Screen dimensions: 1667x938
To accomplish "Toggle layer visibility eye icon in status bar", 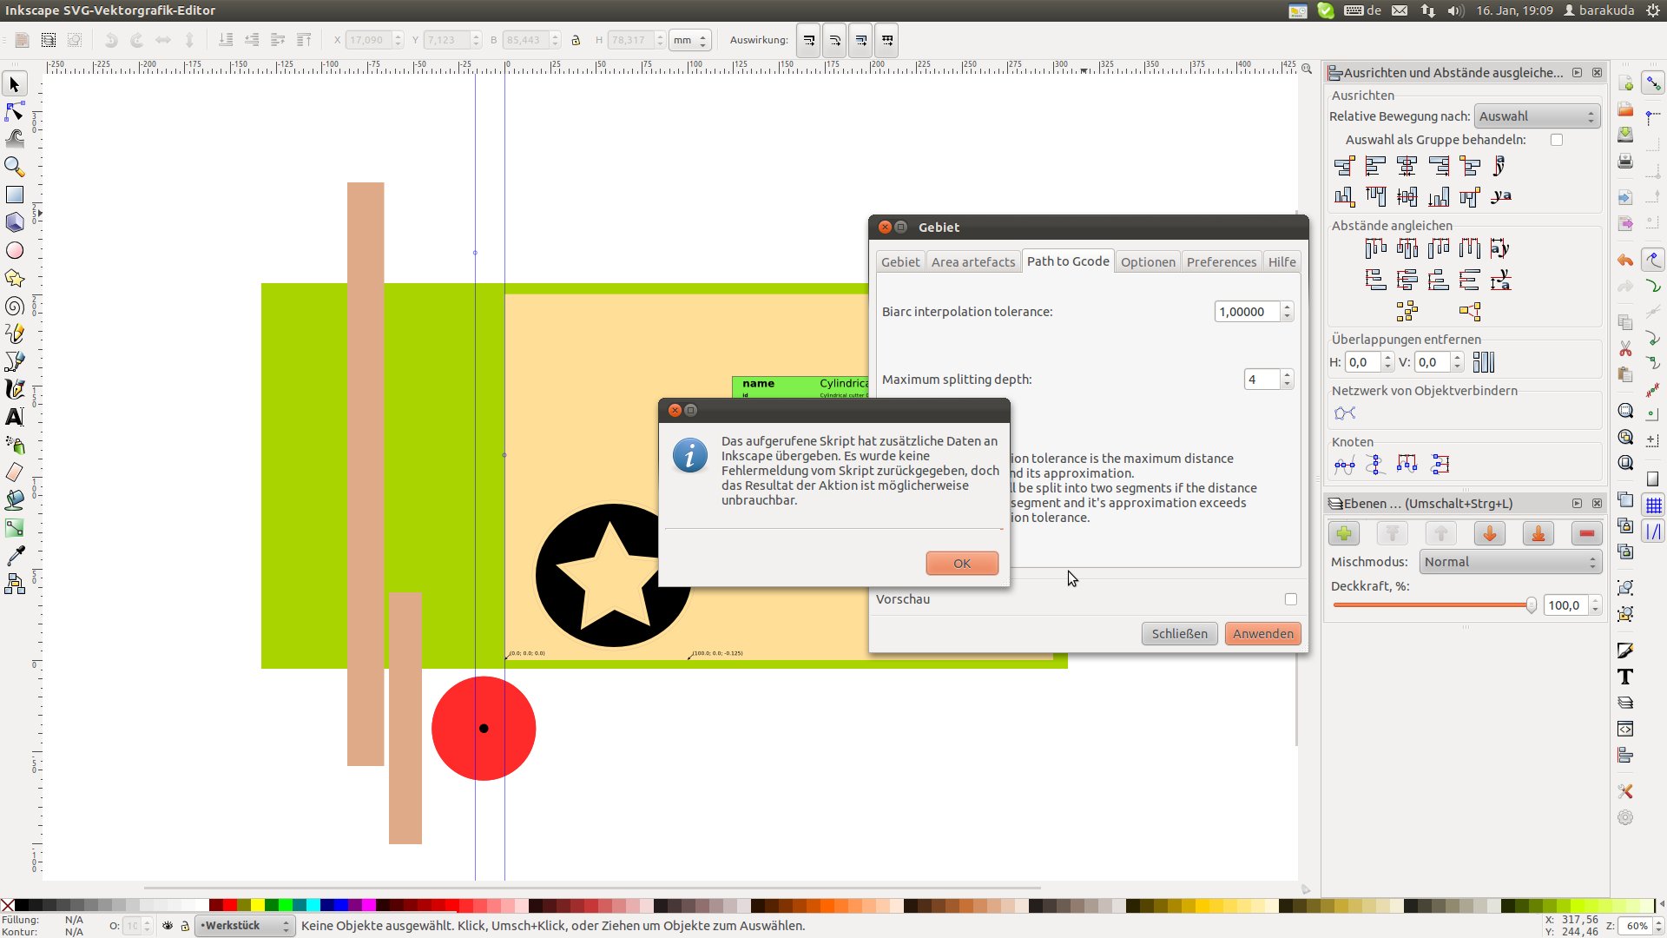I will (168, 926).
